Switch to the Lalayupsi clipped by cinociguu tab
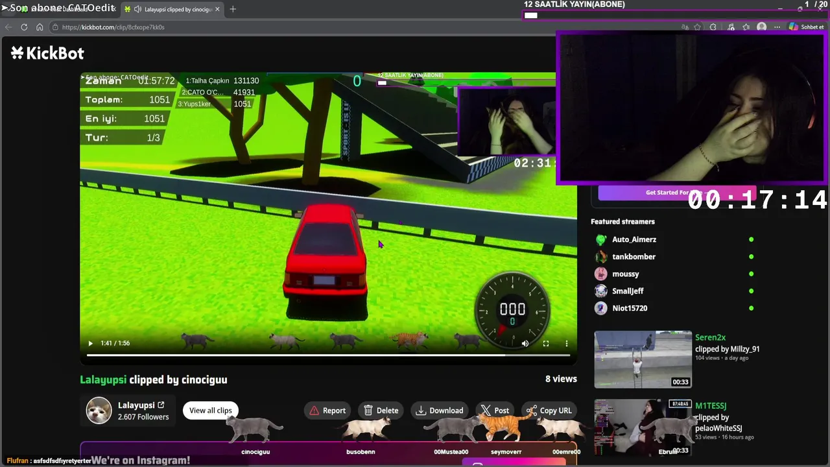 172,9
